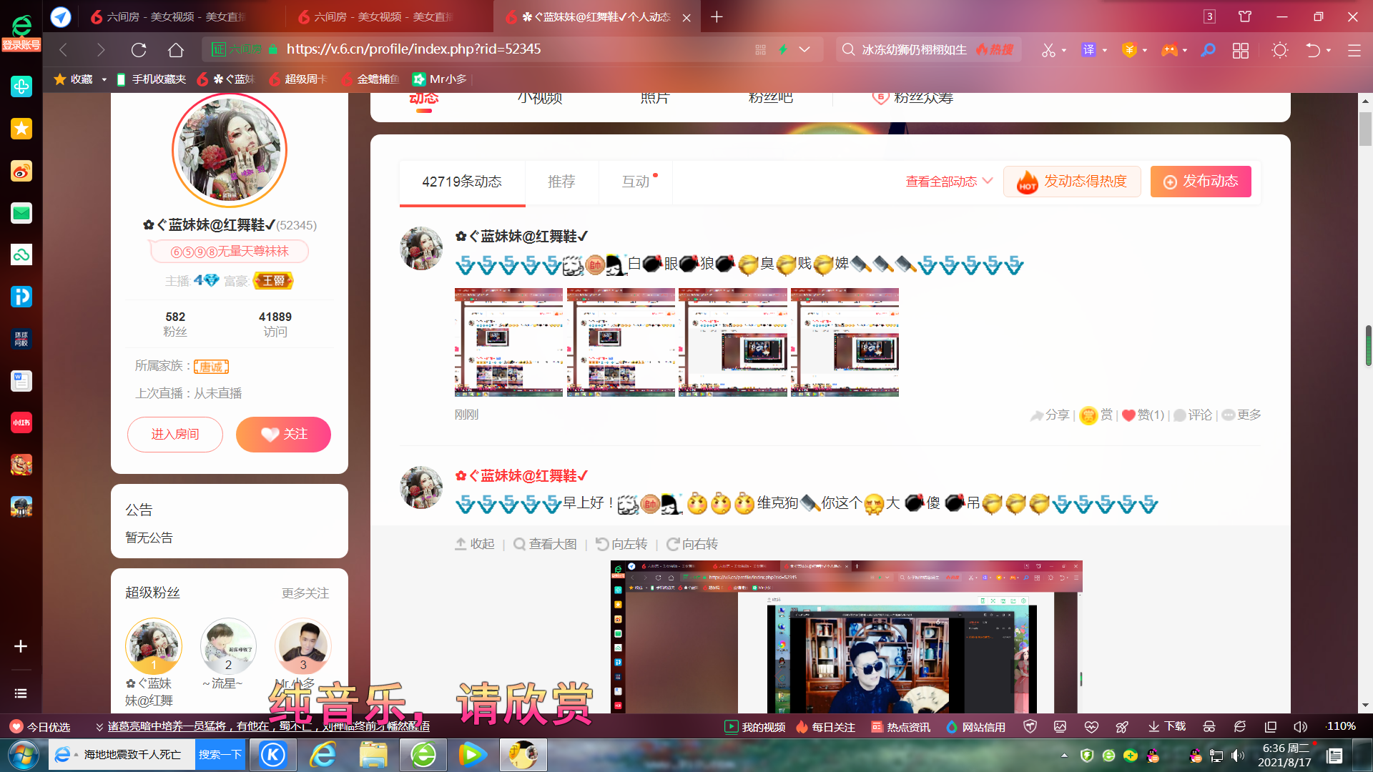The width and height of the screenshot is (1373, 772).
Task: Expand the 收藏 bookmarks dropdown arrow
Action: click(x=104, y=79)
